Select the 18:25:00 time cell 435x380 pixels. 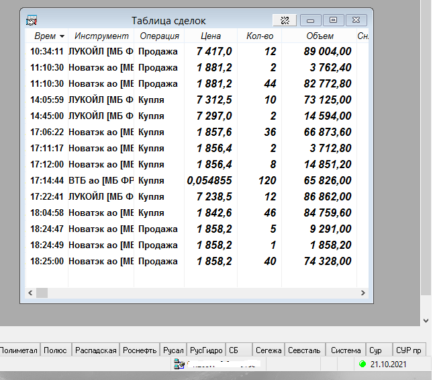click(x=47, y=261)
